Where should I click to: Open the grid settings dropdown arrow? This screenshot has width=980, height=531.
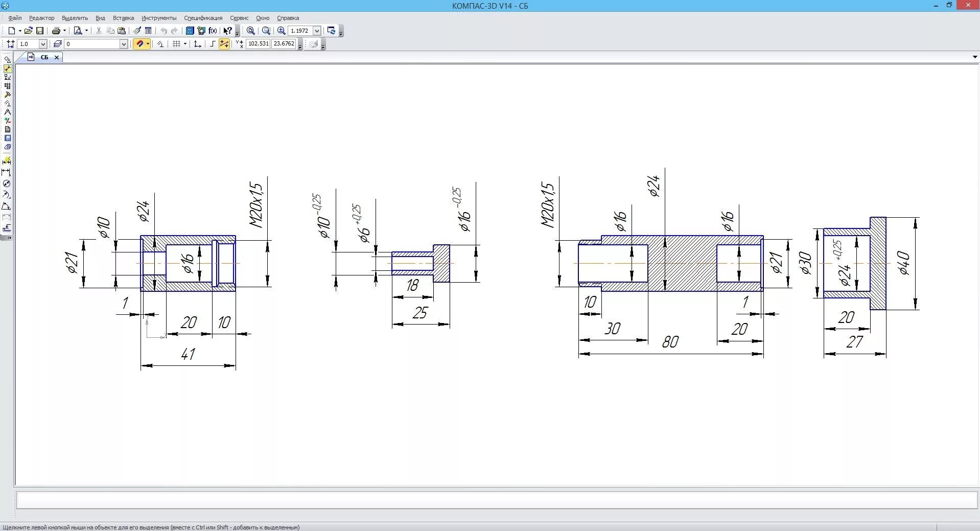[x=185, y=44]
